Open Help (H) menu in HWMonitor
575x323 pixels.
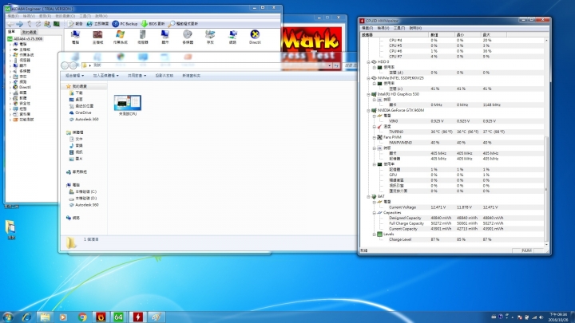click(415, 28)
